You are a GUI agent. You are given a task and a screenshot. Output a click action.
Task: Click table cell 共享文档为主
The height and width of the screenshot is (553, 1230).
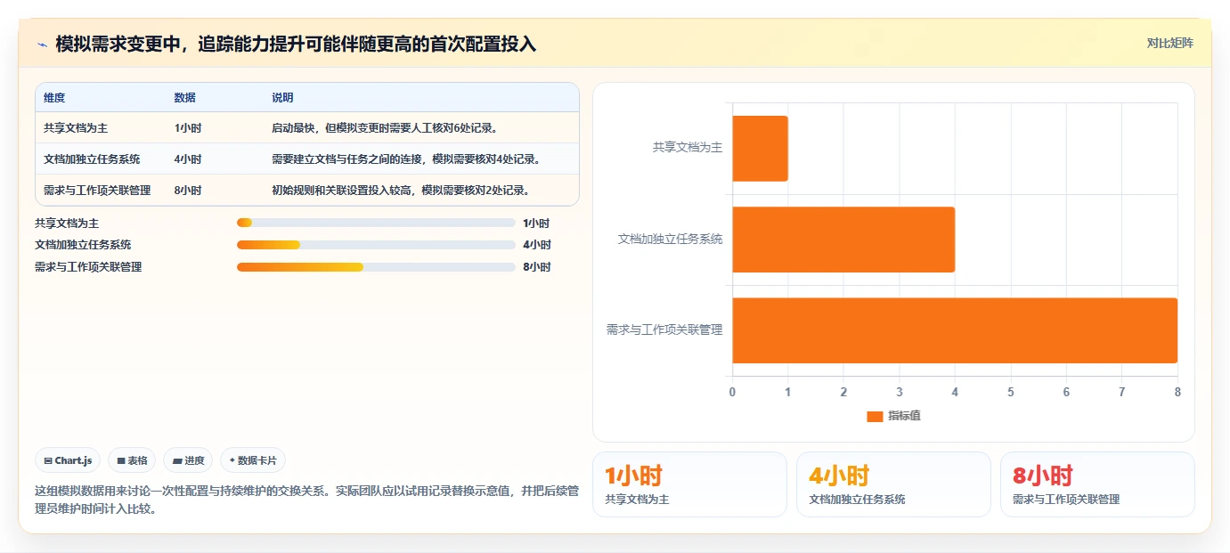click(x=76, y=128)
